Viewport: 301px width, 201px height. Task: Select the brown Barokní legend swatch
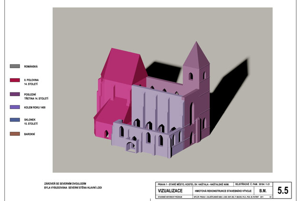[15, 134]
